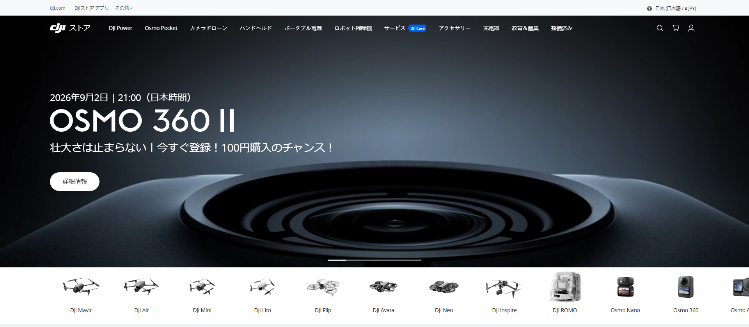Click the DJI Lito label
Image resolution: width=749 pixels, height=327 pixels.
click(263, 310)
